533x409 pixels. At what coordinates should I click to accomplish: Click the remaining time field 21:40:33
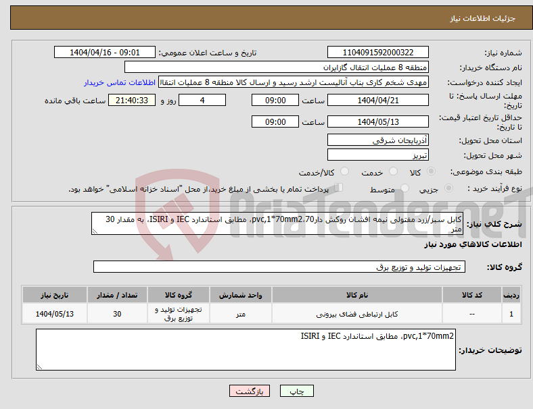pyautogui.click(x=132, y=100)
